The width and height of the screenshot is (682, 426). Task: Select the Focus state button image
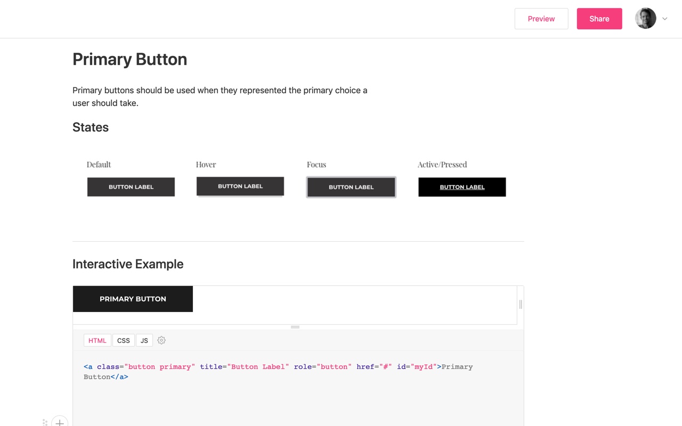[351, 187]
